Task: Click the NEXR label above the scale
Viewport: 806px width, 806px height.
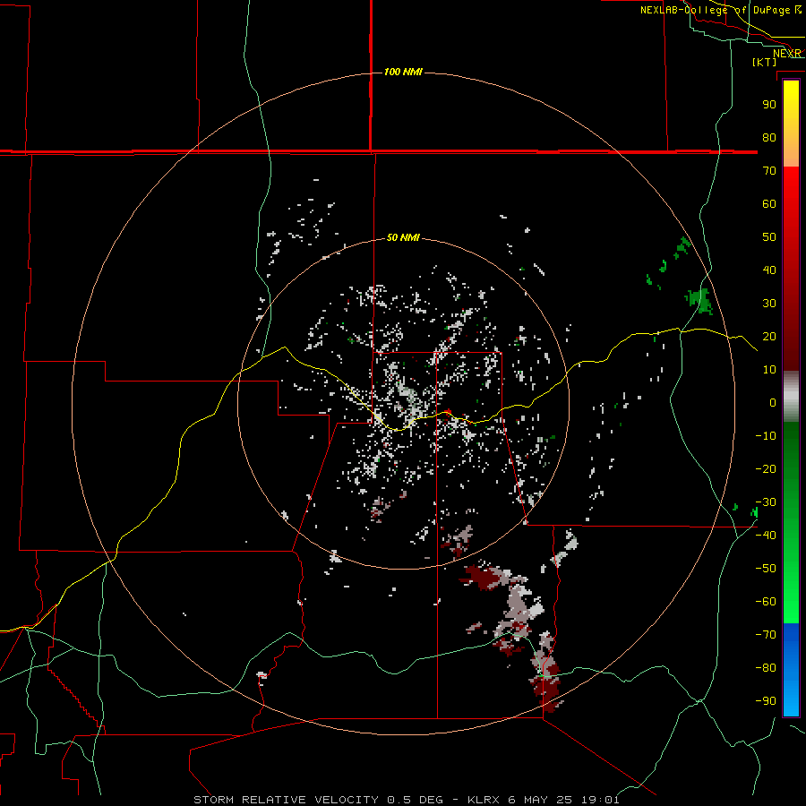Action: click(787, 54)
